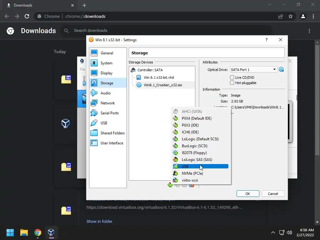Open volume control in system tray

tap(289, 232)
